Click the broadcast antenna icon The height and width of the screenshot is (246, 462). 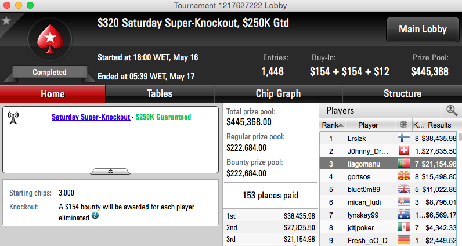[x=13, y=118]
